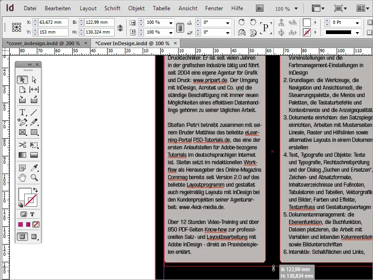Screen dimensions: 373x280
Task: Select the Selection tool (black arrow)
Action: pos(22,79)
